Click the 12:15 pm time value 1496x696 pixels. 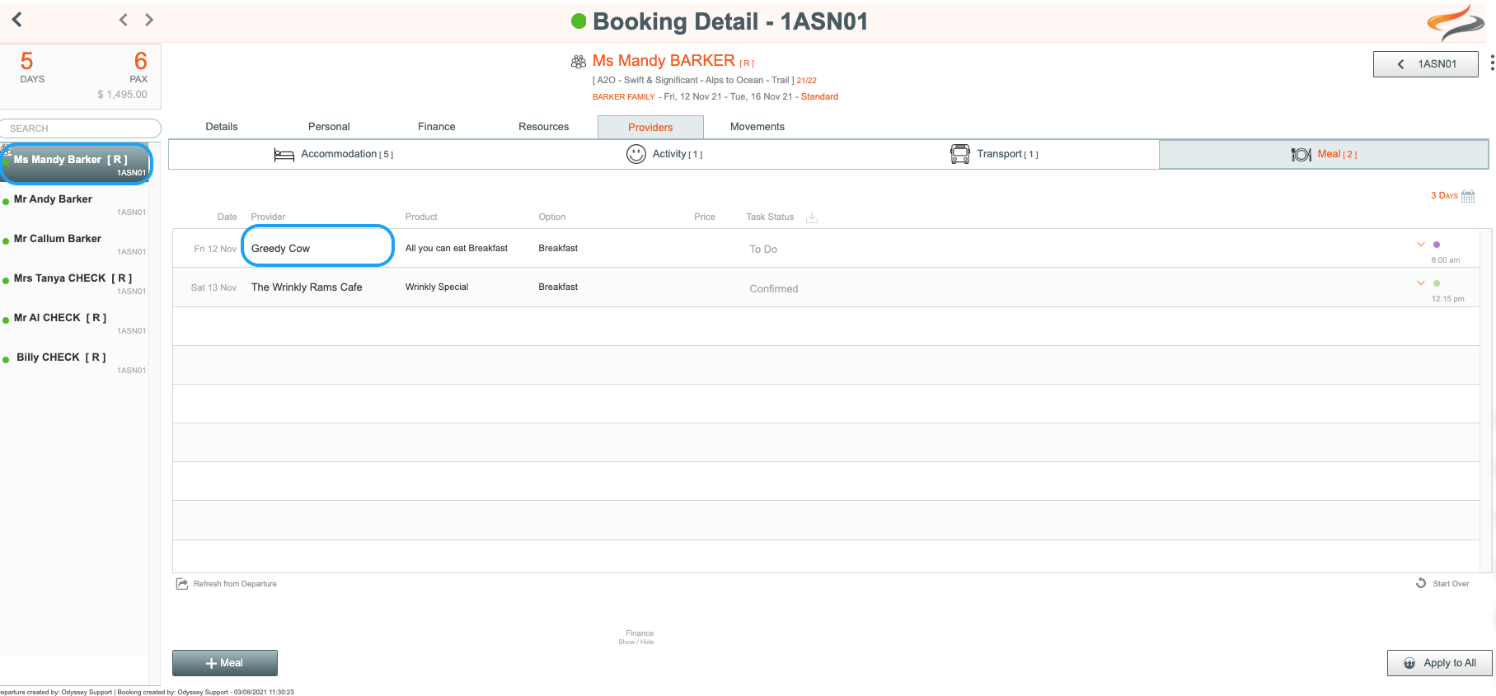(x=1447, y=299)
